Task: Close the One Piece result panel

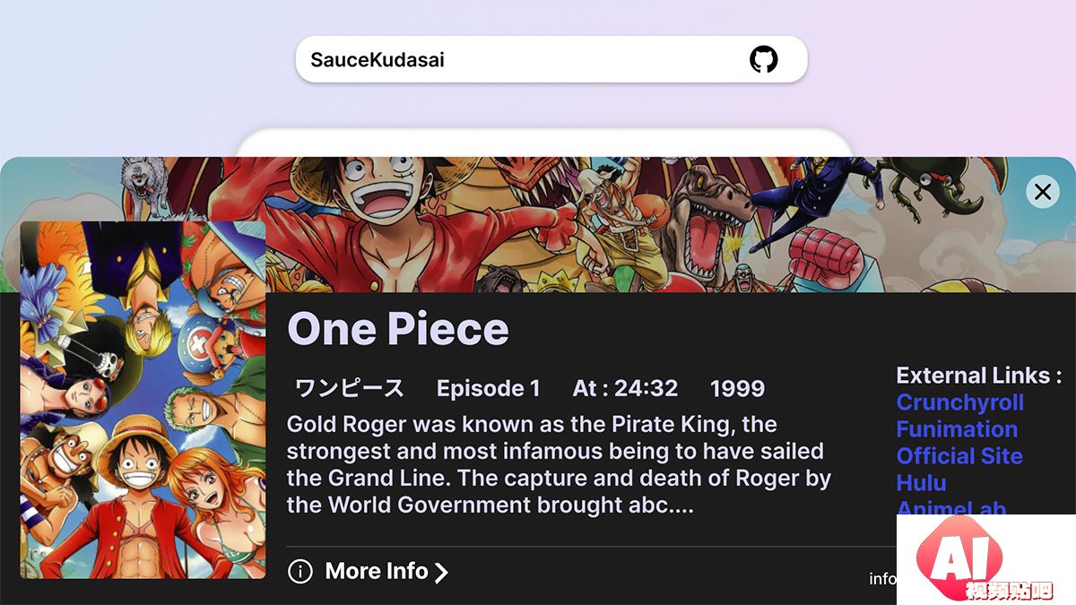Action: (x=1042, y=191)
